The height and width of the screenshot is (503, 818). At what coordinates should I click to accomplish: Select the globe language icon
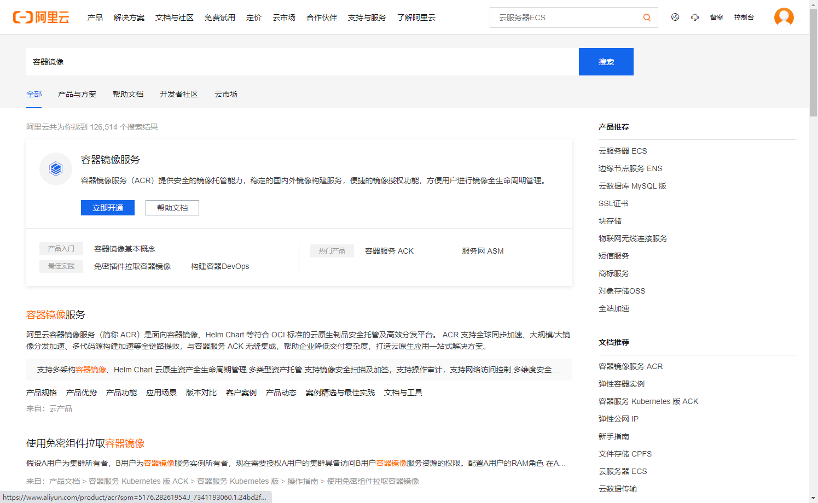(x=675, y=17)
